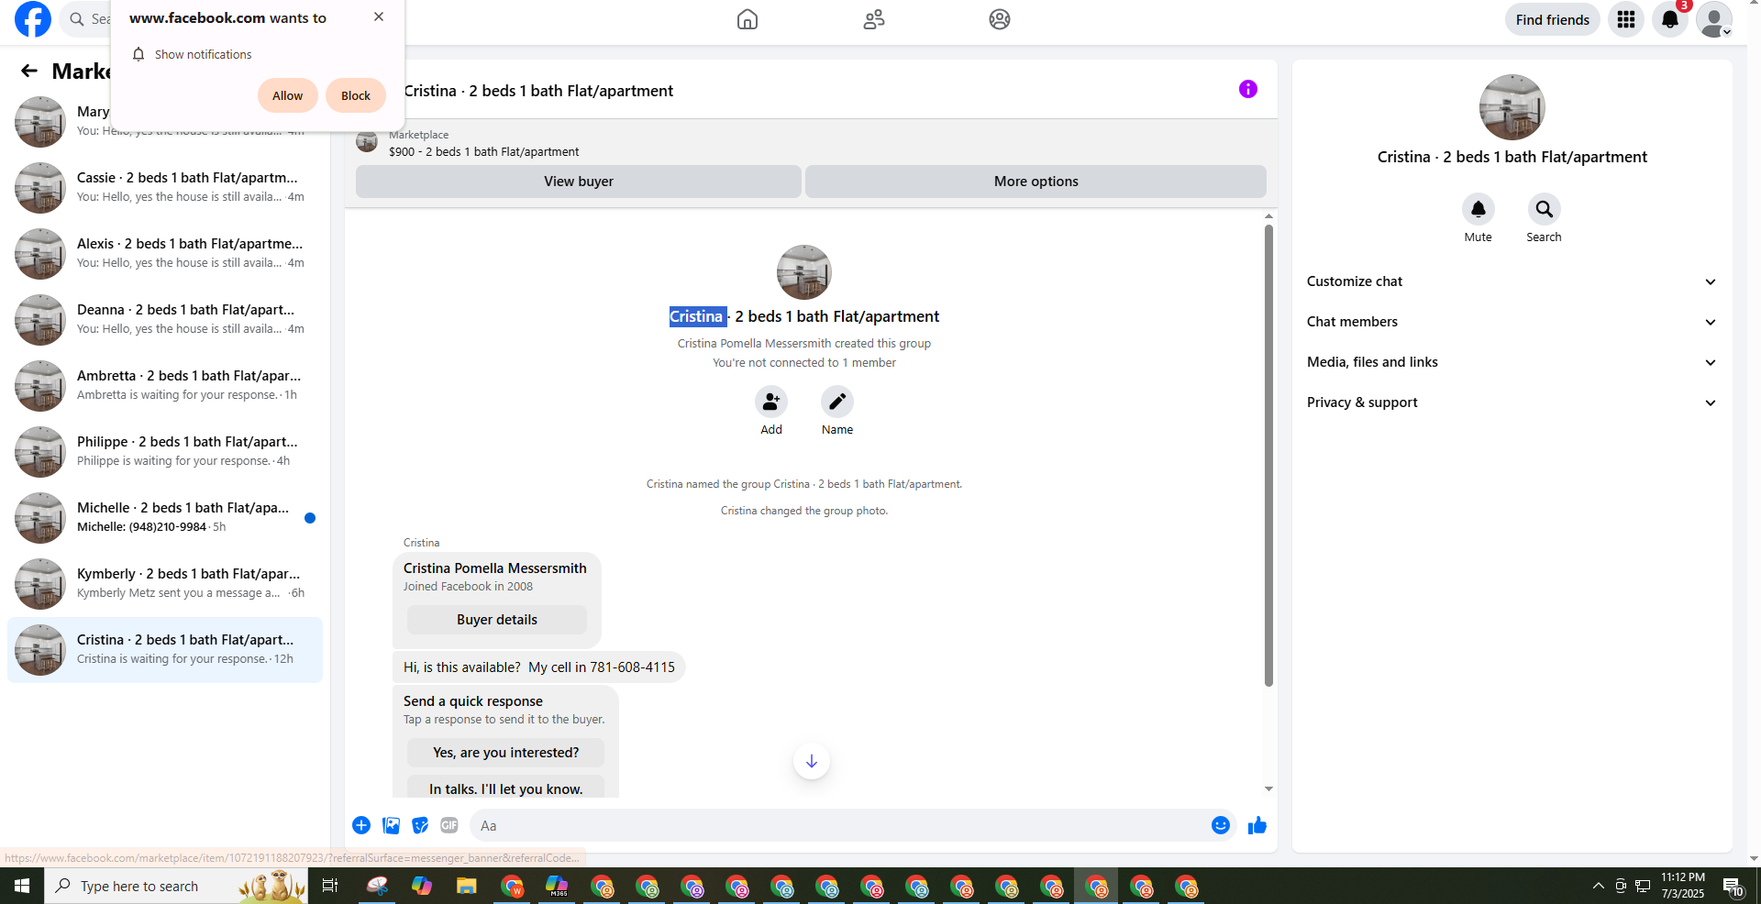Go back using the Marketplace back arrow
The width and height of the screenshot is (1761, 904).
click(29, 71)
